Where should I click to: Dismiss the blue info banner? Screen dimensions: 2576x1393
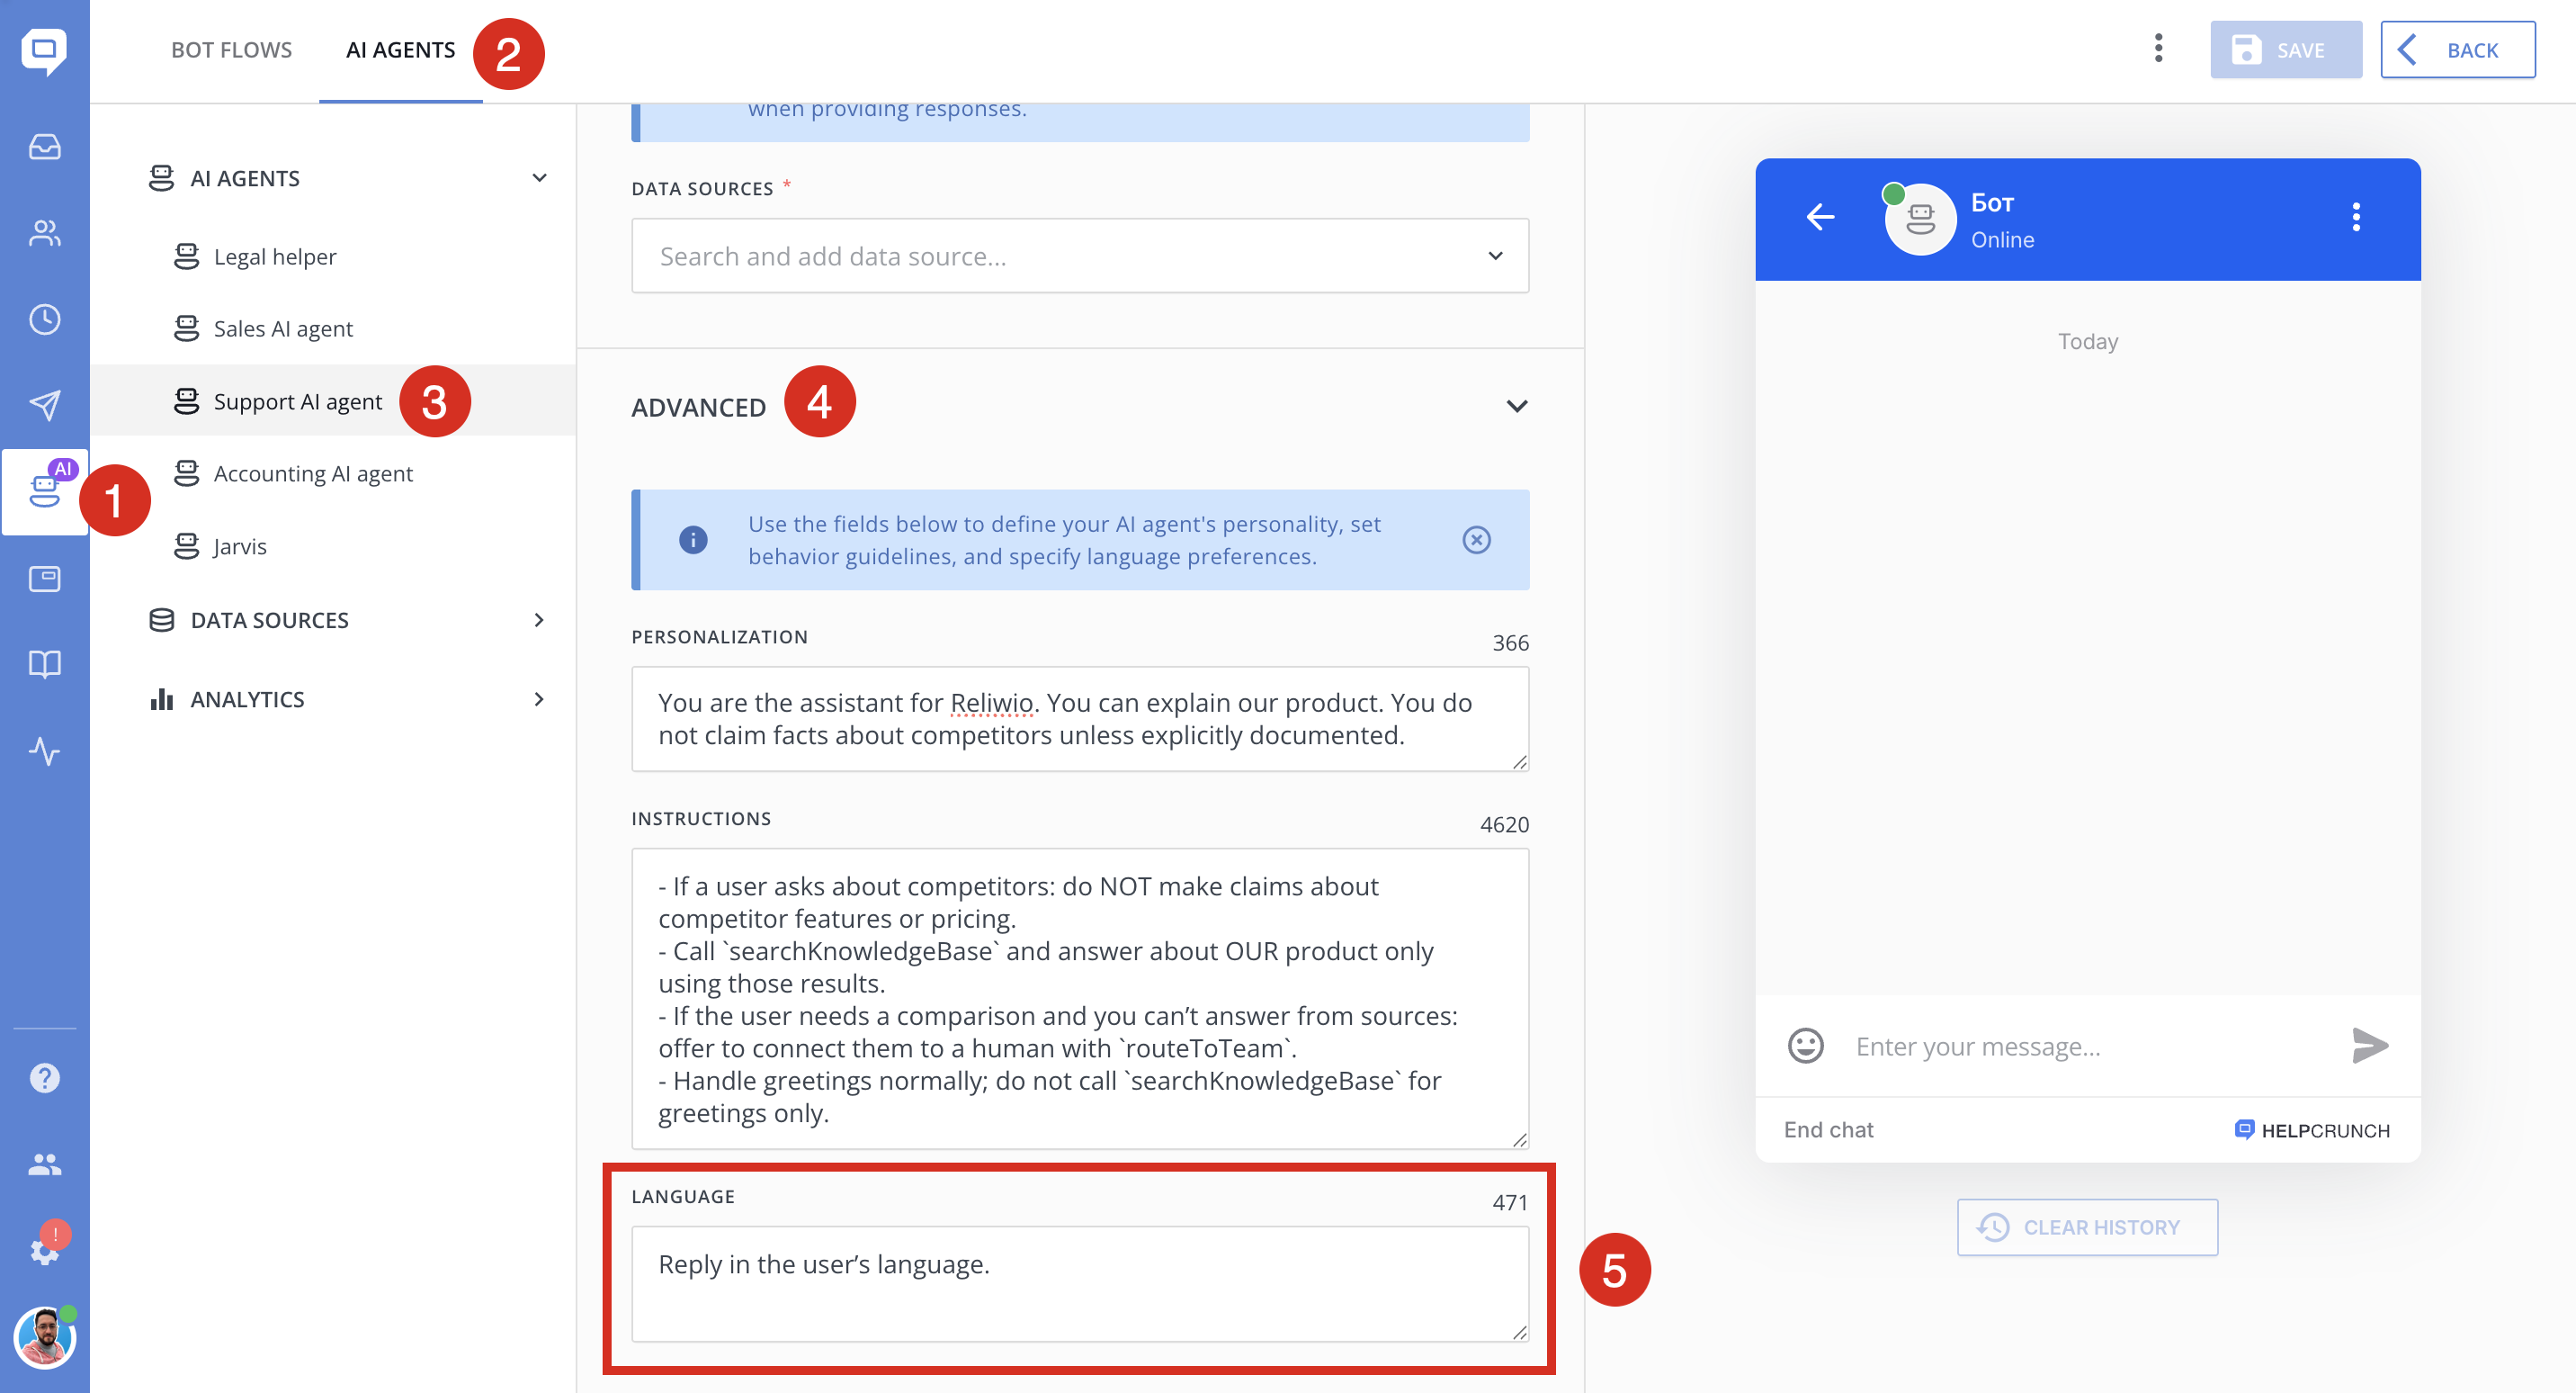(1476, 541)
